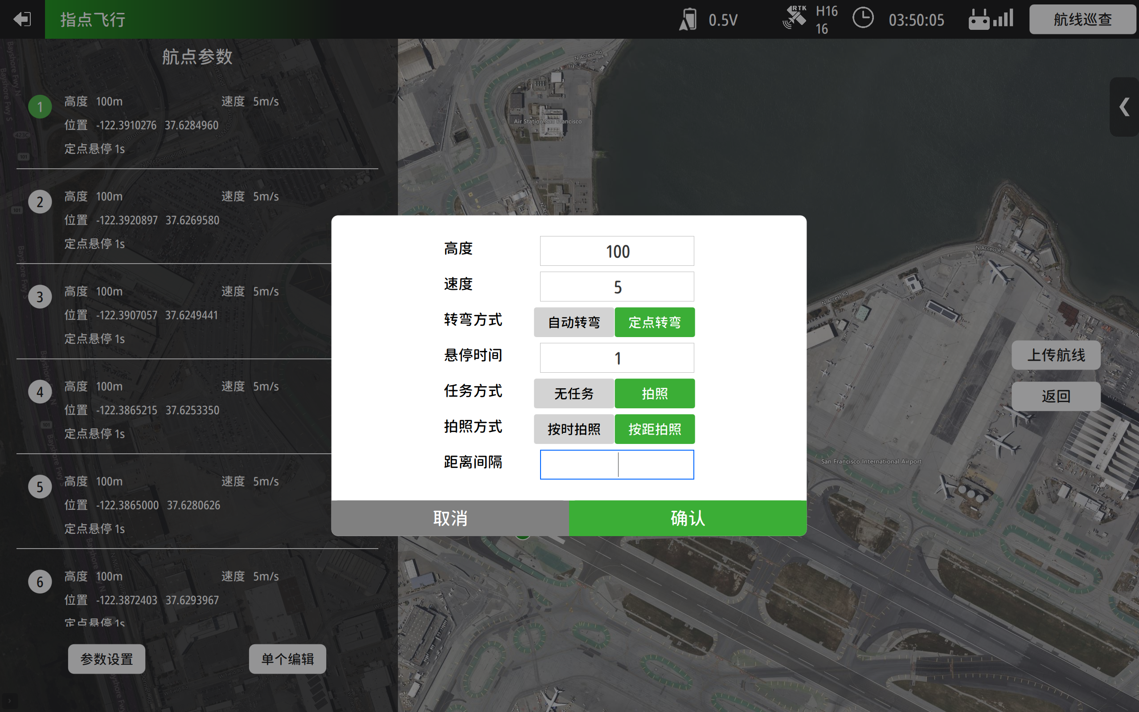Select waypoint 3 number badge
The image size is (1139, 712).
(40, 297)
